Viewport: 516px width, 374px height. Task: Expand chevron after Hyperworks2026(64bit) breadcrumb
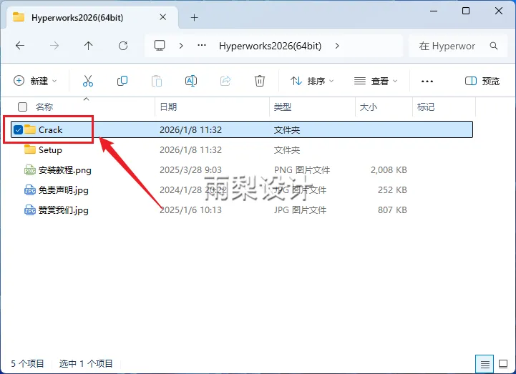pyautogui.click(x=337, y=46)
